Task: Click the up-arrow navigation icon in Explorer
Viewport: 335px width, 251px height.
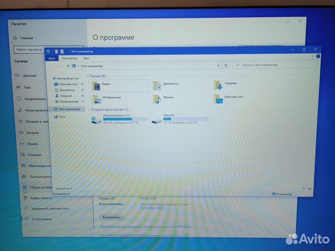Action: [68, 66]
